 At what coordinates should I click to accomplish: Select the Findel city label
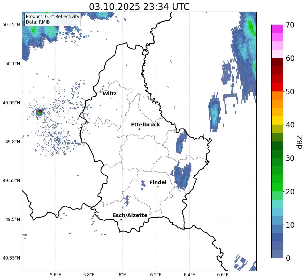click(x=158, y=182)
